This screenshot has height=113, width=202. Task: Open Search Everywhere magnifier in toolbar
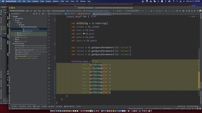tap(198, 11)
